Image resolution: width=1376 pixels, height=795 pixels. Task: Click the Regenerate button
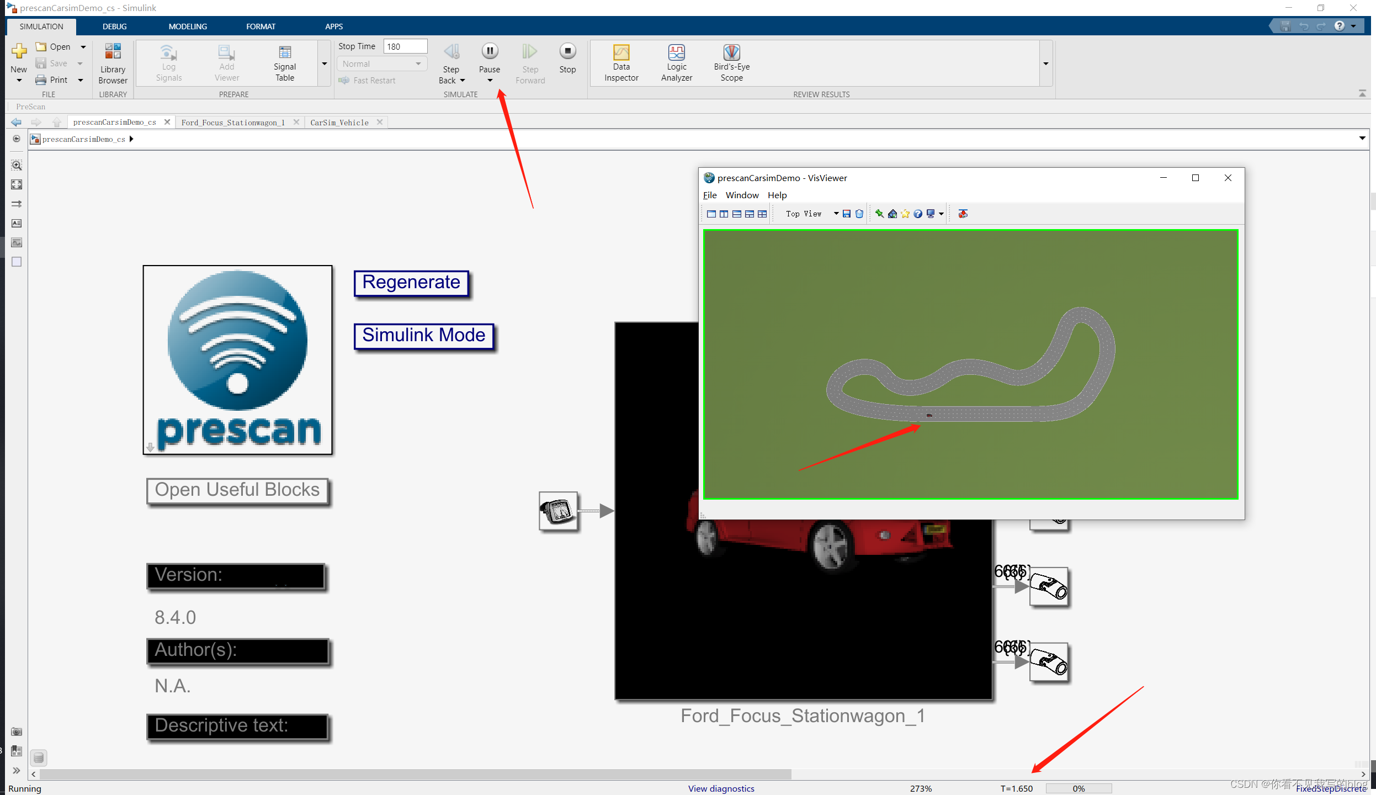point(411,281)
